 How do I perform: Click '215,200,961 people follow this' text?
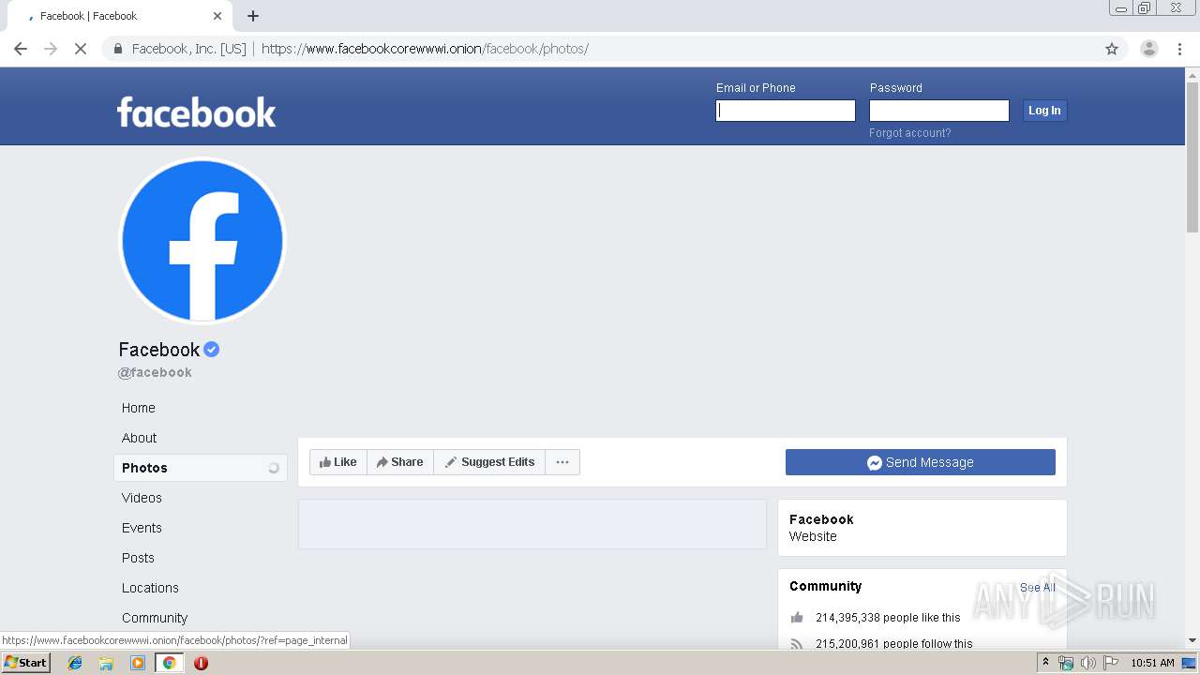[x=894, y=644]
